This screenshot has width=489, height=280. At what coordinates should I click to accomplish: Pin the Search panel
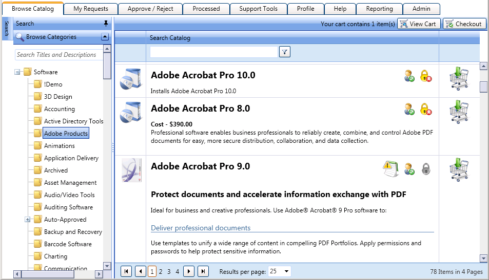pos(106,24)
